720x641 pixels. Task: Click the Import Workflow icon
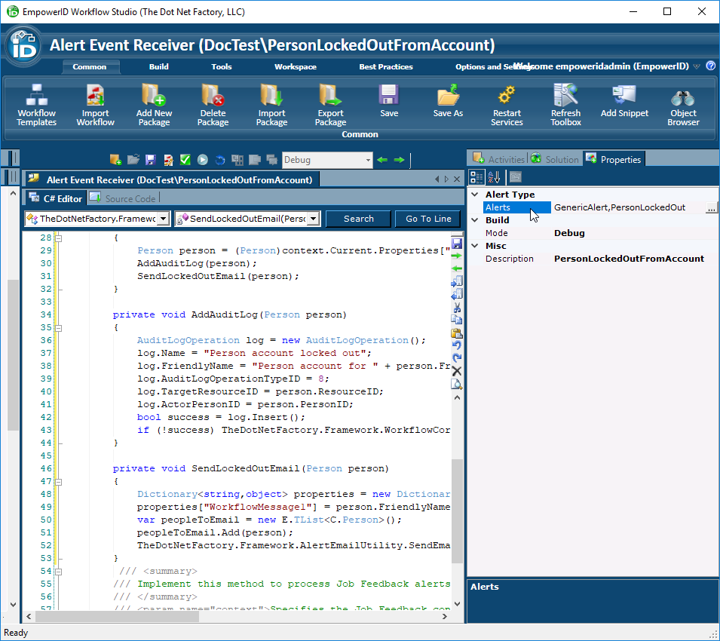coord(95,105)
